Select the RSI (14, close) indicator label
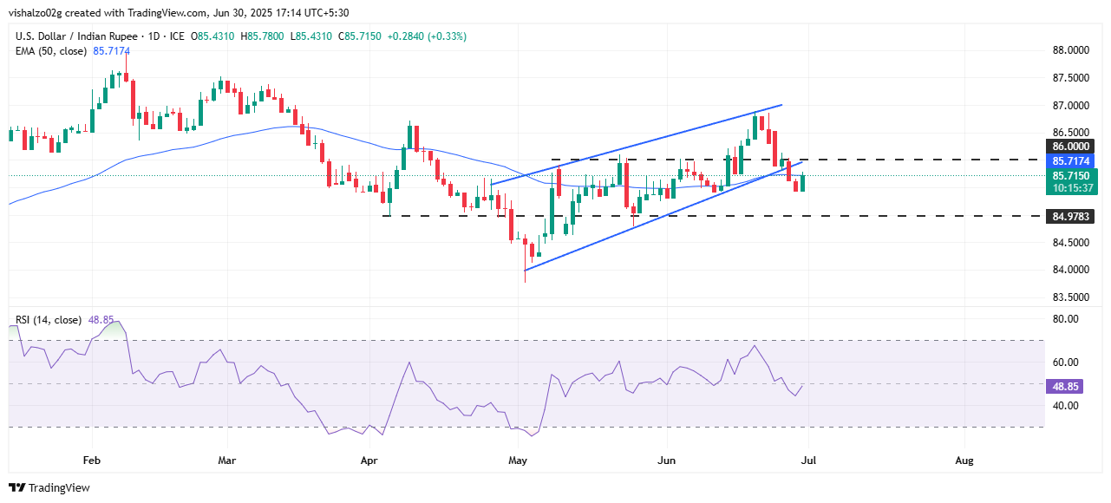The image size is (1111, 503). pos(49,320)
